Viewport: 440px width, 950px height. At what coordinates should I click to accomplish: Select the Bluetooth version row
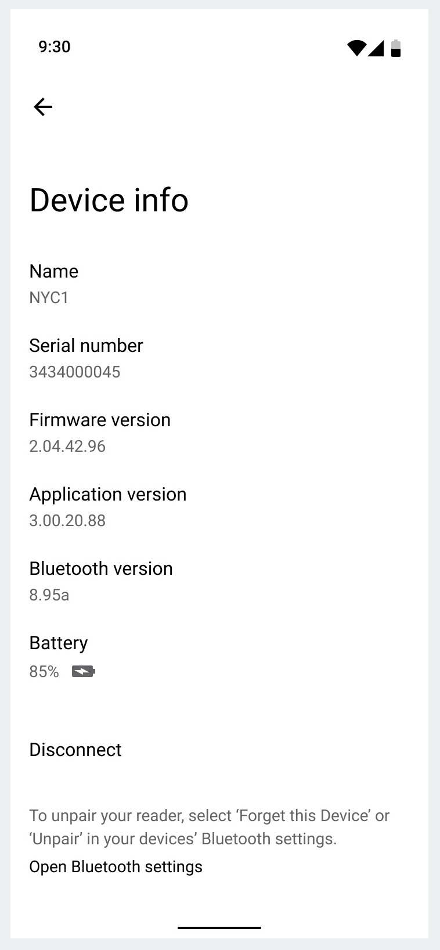(219, 581)
